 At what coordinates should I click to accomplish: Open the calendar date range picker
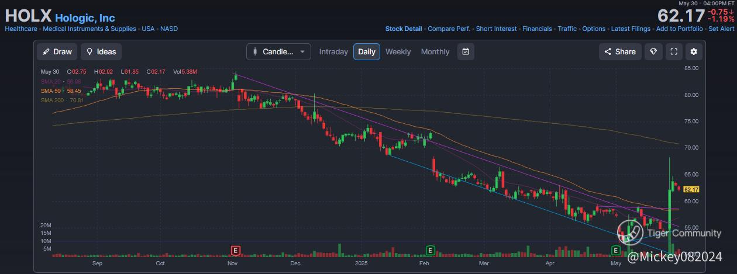click(x=466, y=51)
